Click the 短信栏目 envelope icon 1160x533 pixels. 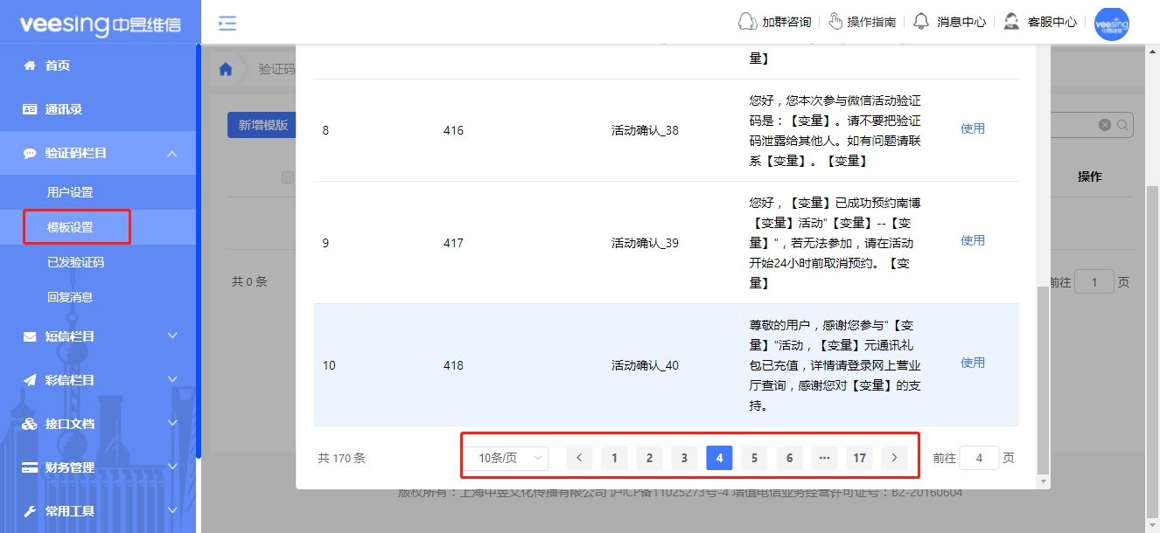pos(30,336)
